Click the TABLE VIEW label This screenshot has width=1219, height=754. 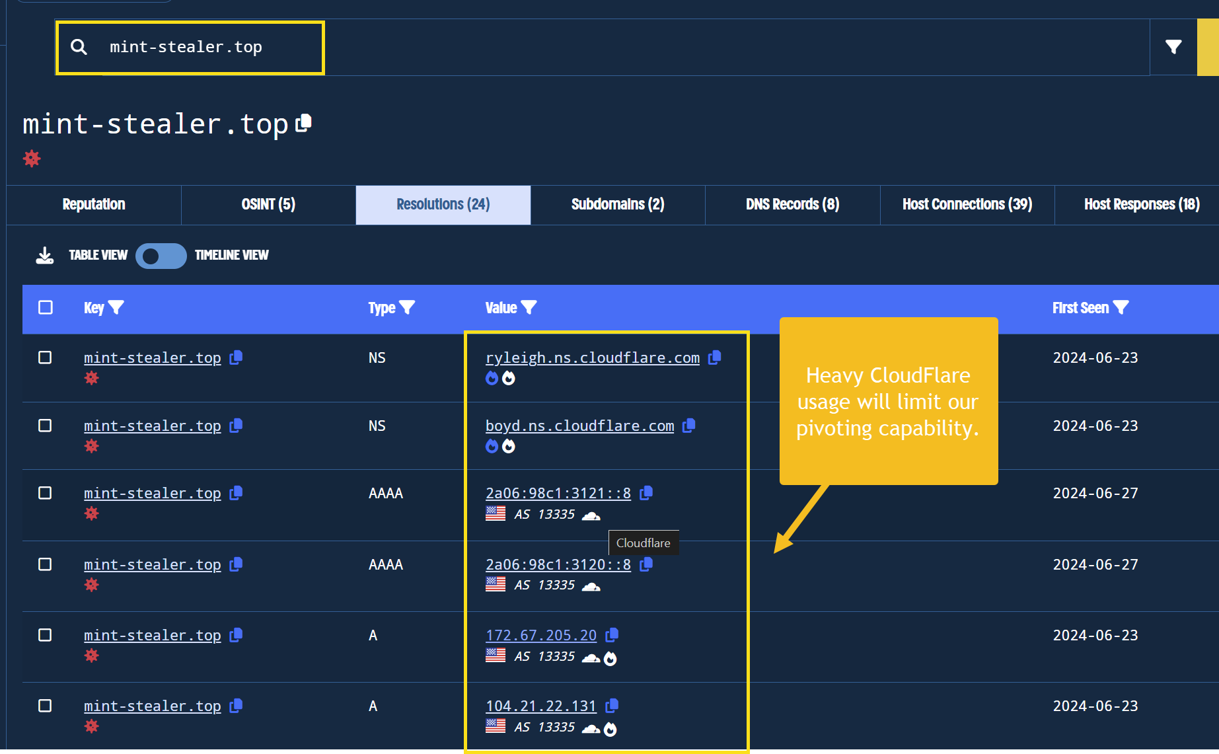tap(98, 255)
